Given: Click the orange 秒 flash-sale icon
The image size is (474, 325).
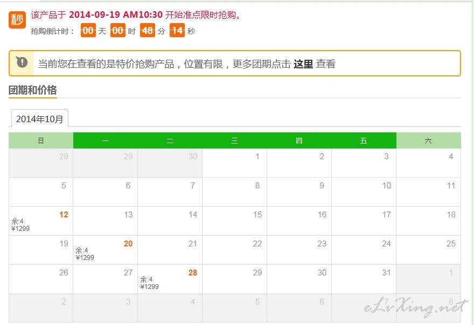Looking at the screenshot, I should [17, 20].
